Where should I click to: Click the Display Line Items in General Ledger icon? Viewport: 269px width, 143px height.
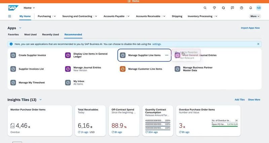click(x=68, y=55)
